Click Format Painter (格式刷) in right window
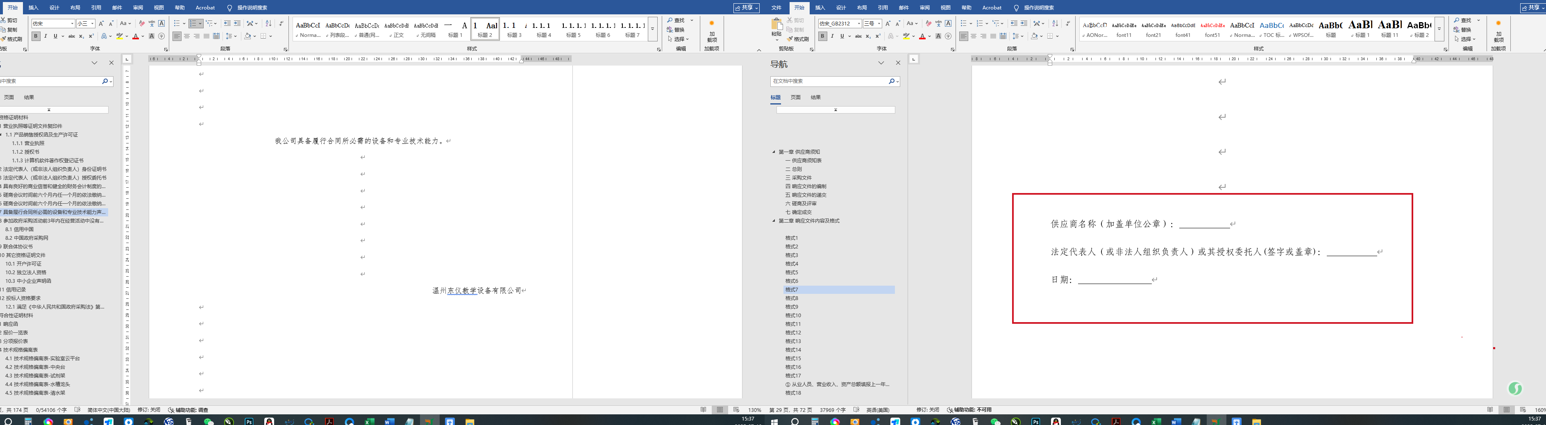1546x425 pixels. point(798,39)
